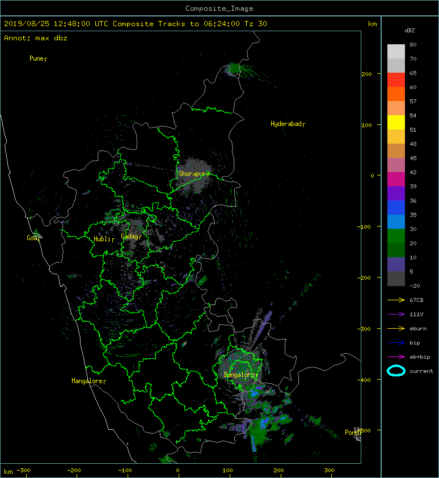Pick the mauve 45 dBZ swatch
The width and height of the screenshot is (439, 478).
click(x=396, y=165)
